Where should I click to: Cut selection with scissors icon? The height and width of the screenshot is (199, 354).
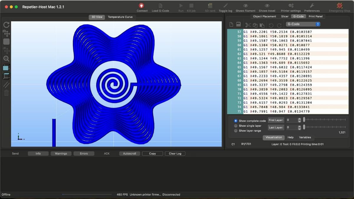[248, 25]
